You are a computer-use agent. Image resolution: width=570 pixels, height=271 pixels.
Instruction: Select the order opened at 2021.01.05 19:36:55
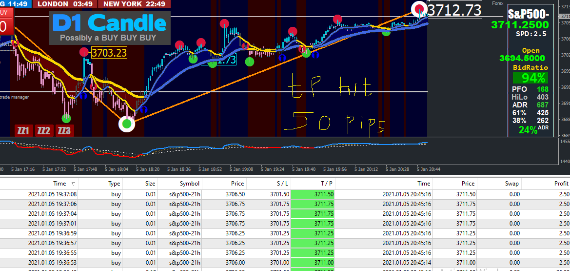(x=285, y=253)
